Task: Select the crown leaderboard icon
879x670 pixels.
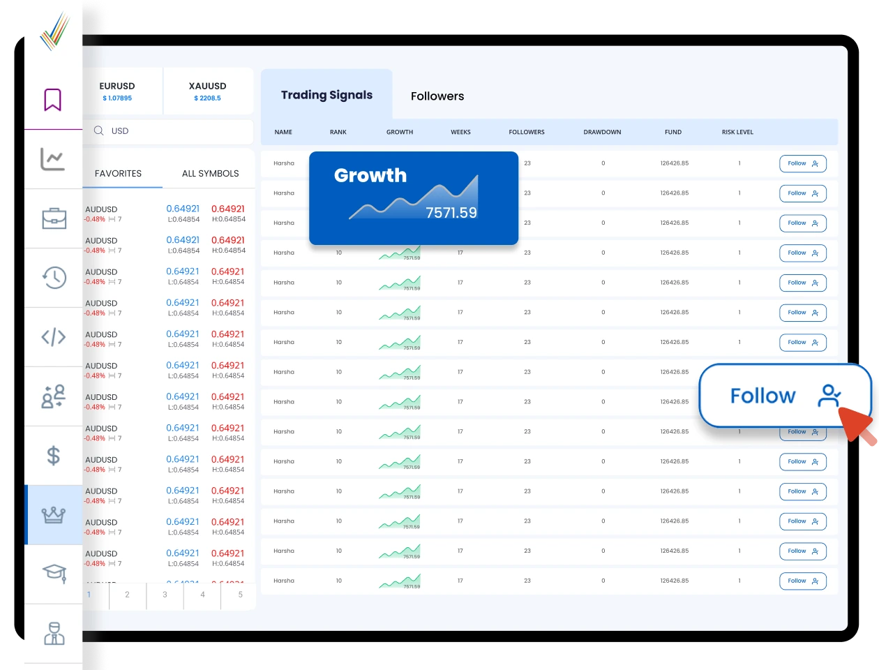Action: tap(52, 514)
